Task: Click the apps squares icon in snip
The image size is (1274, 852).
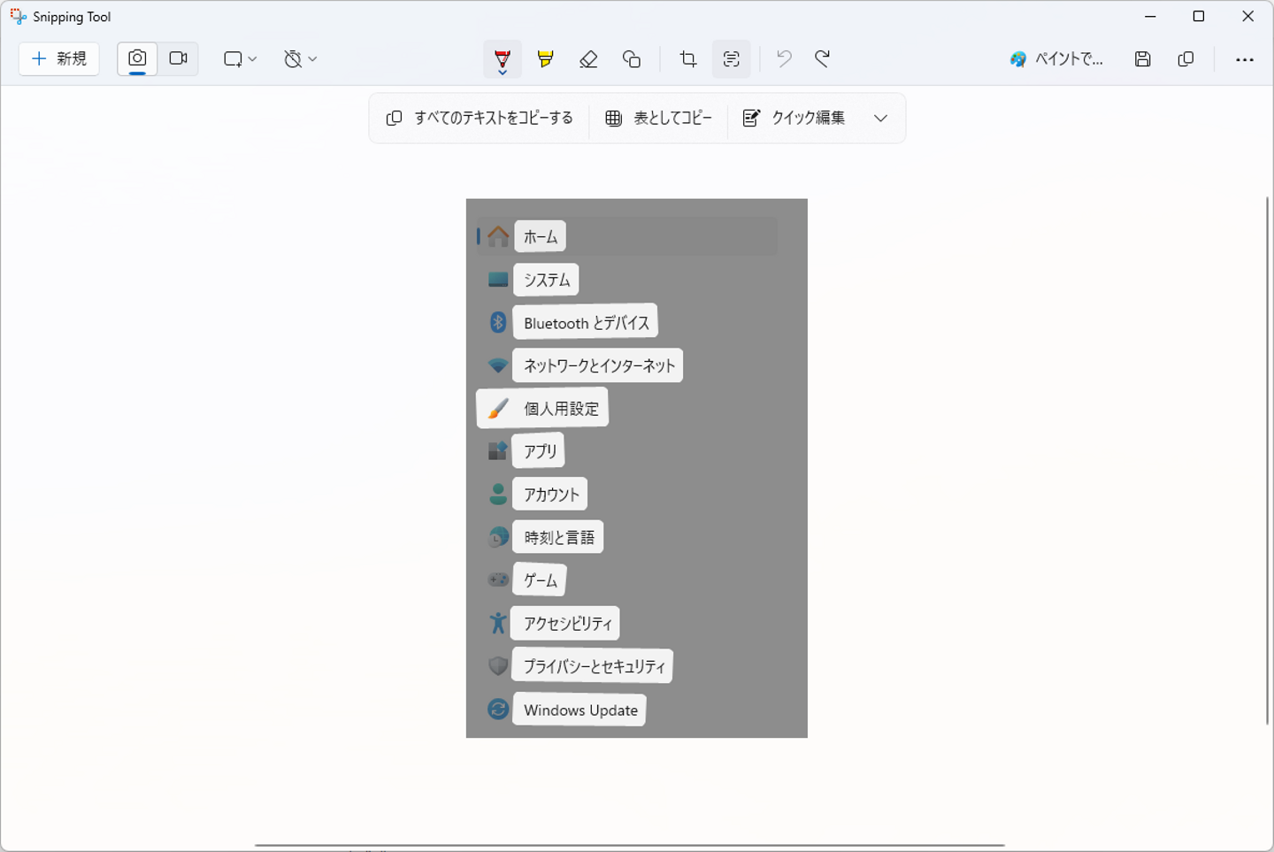Action: pos(498,451)
